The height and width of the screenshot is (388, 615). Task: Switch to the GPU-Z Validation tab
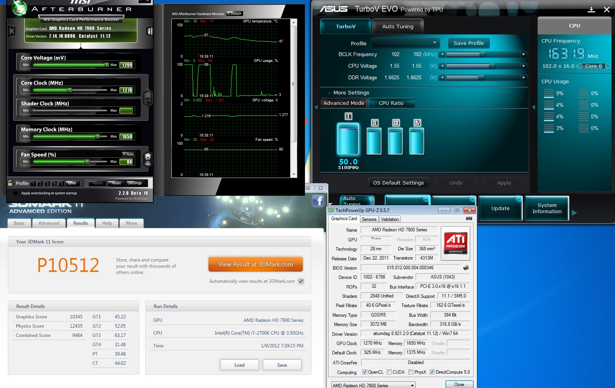coord(390,219)
